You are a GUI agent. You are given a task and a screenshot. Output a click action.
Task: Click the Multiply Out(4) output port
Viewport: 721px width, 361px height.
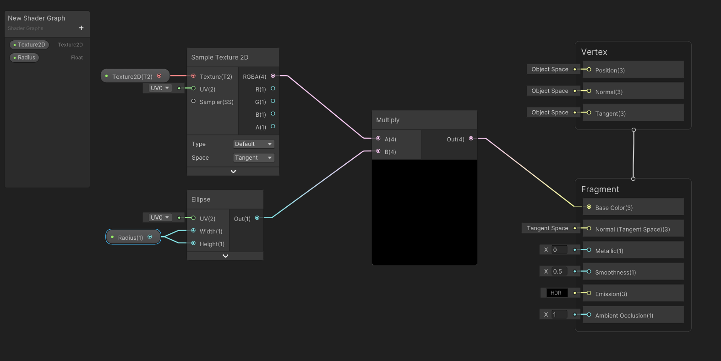point(471,138)
